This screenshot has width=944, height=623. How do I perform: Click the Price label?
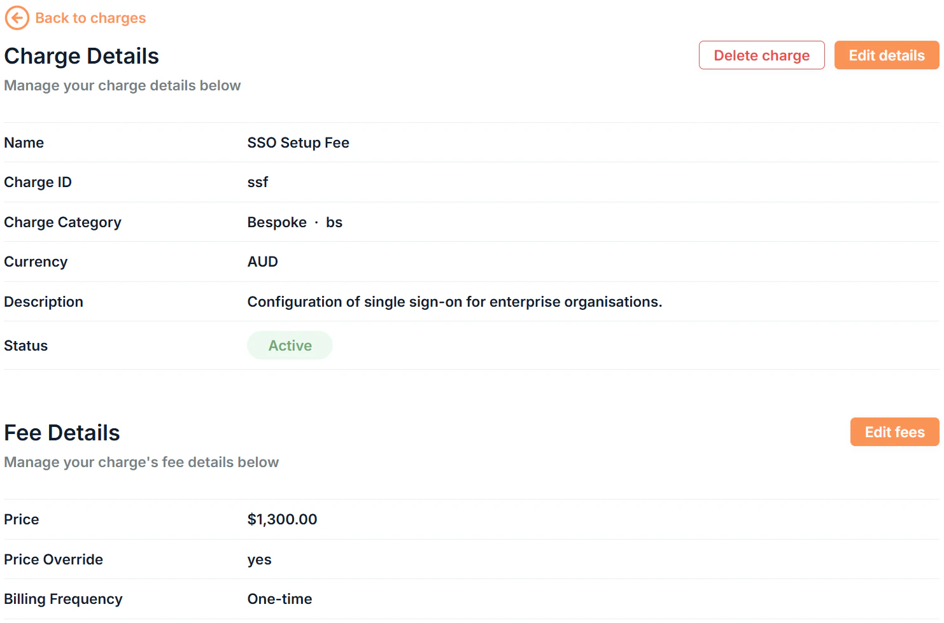point(21,519)
